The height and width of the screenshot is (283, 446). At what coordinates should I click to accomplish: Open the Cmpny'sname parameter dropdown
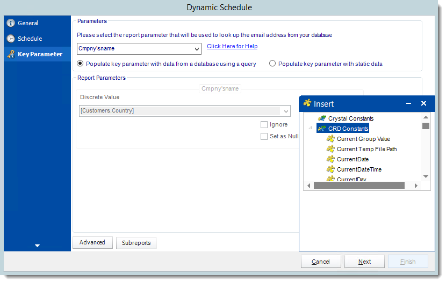point(197,49)
